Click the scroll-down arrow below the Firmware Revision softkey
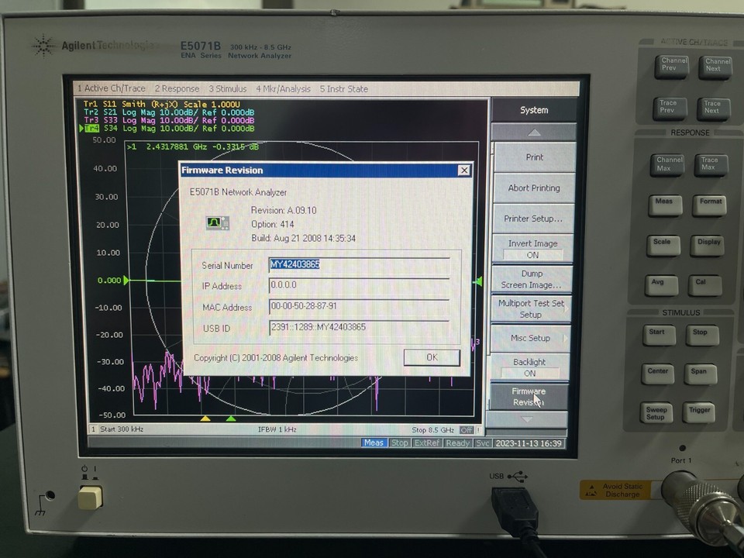744x558 pixels. 528,419
